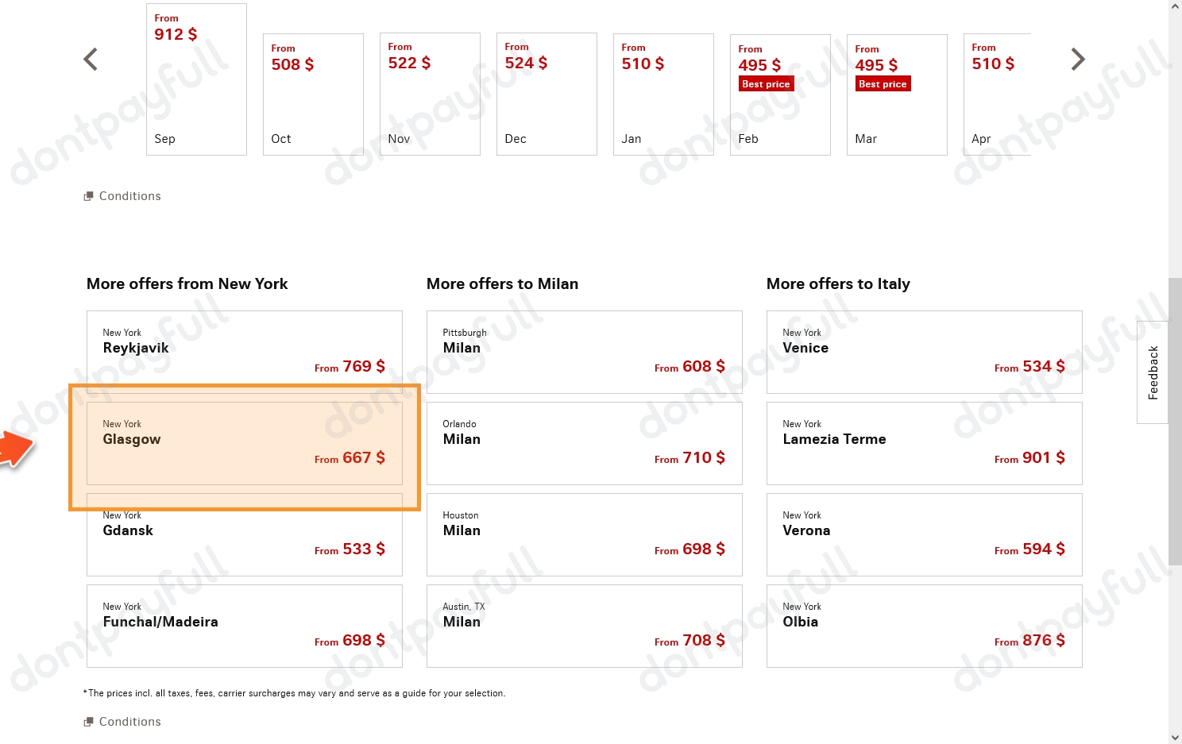
Task: Open the highlighted New York to Glasgow offer
Action: pyautogui.click(x=244, y=443)
